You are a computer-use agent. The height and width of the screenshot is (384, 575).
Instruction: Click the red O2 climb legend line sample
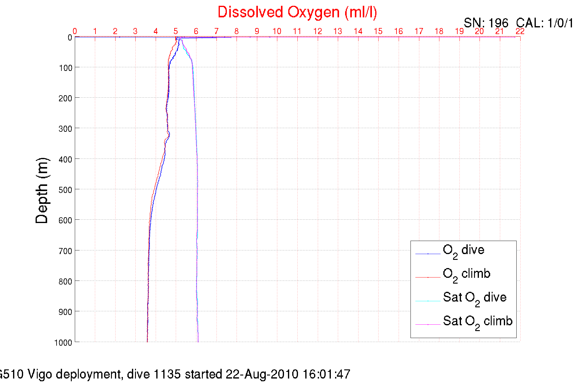click(428, 278)
